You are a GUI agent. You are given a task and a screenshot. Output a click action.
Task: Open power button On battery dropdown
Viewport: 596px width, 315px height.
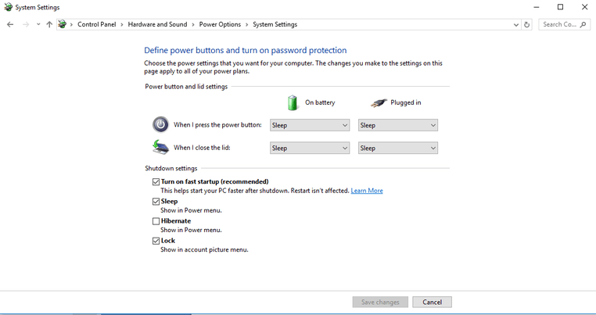[x=309, y=125]
